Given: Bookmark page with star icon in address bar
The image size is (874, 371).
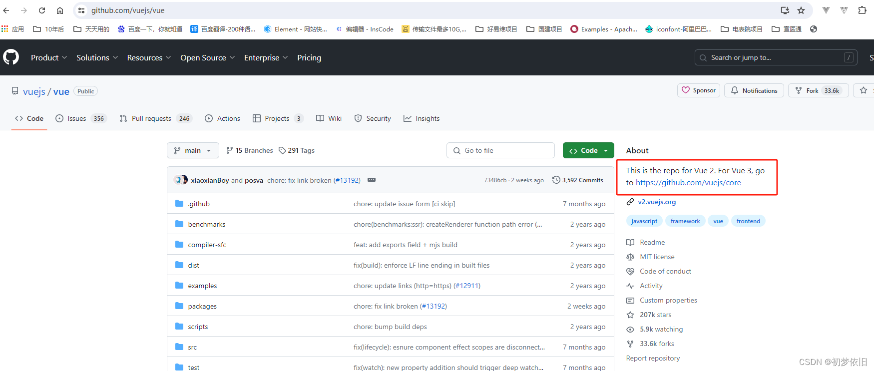Looking at the screenshot, I should coord(801,10).
